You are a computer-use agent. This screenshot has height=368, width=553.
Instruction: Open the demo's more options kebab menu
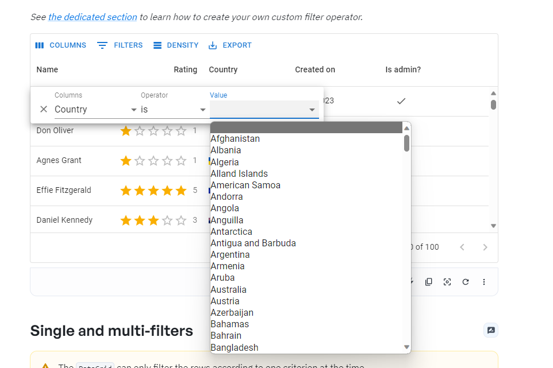point(483,282)
